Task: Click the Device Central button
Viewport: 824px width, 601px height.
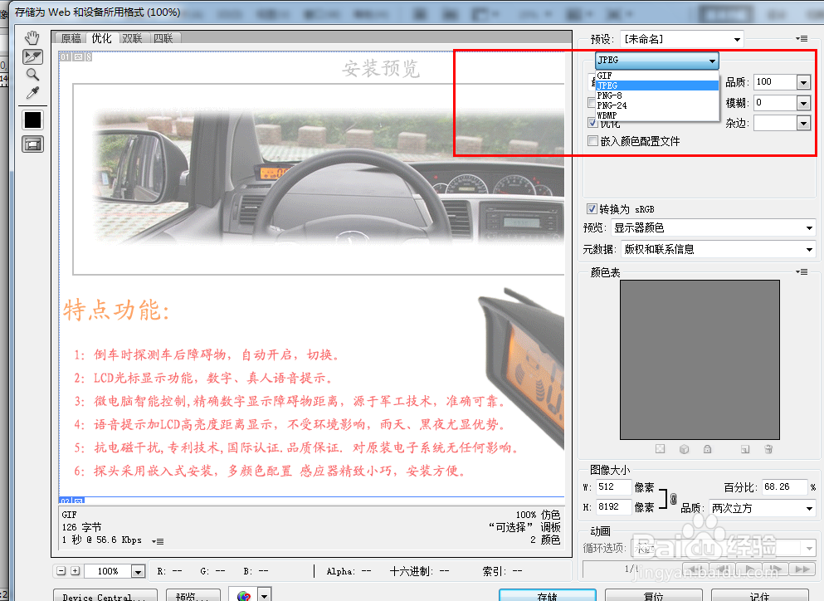Action: click(105, 596)
